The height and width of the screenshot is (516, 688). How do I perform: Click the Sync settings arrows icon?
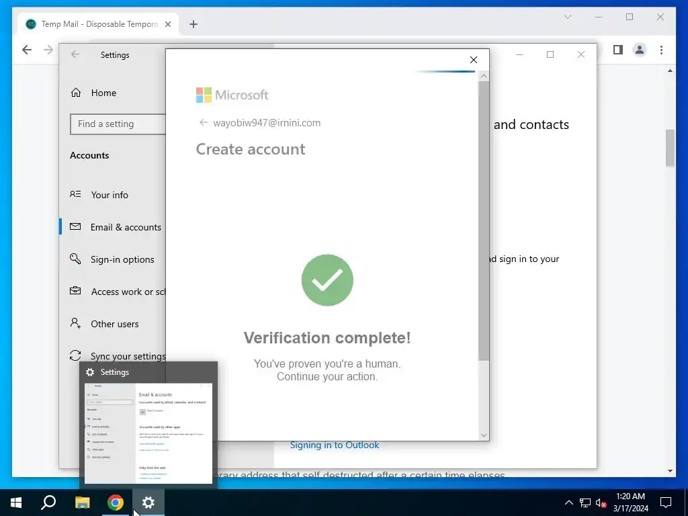(75, 355)
